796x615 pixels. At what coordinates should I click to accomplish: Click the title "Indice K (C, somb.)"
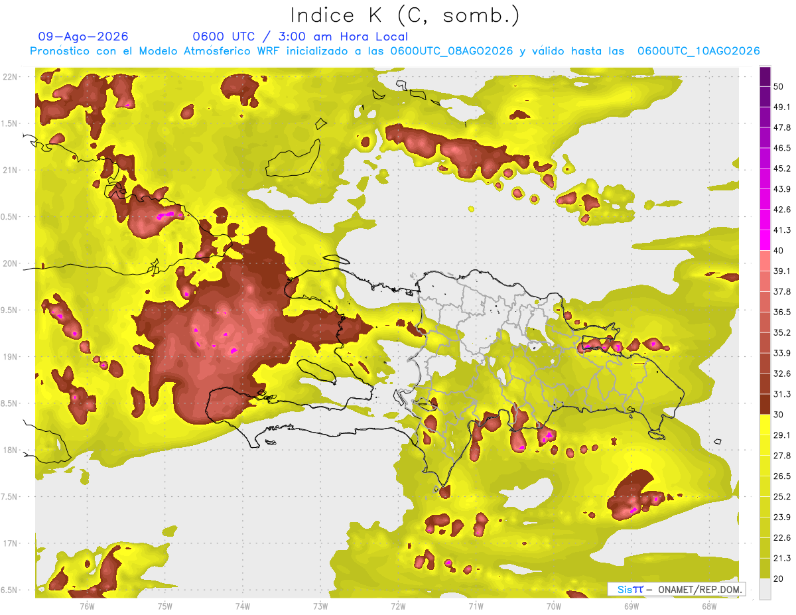pyautogui.click(x=405, y=15)
